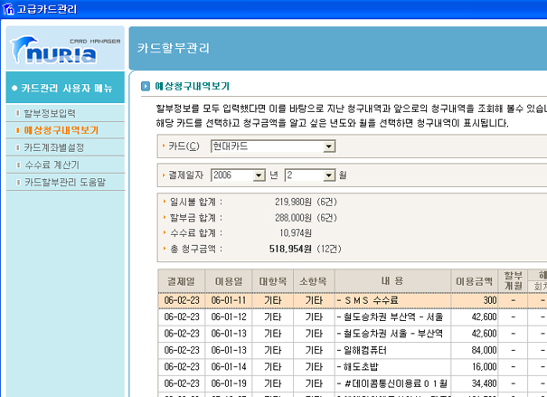Click the 이용일 column header

[x=229, y=280]
